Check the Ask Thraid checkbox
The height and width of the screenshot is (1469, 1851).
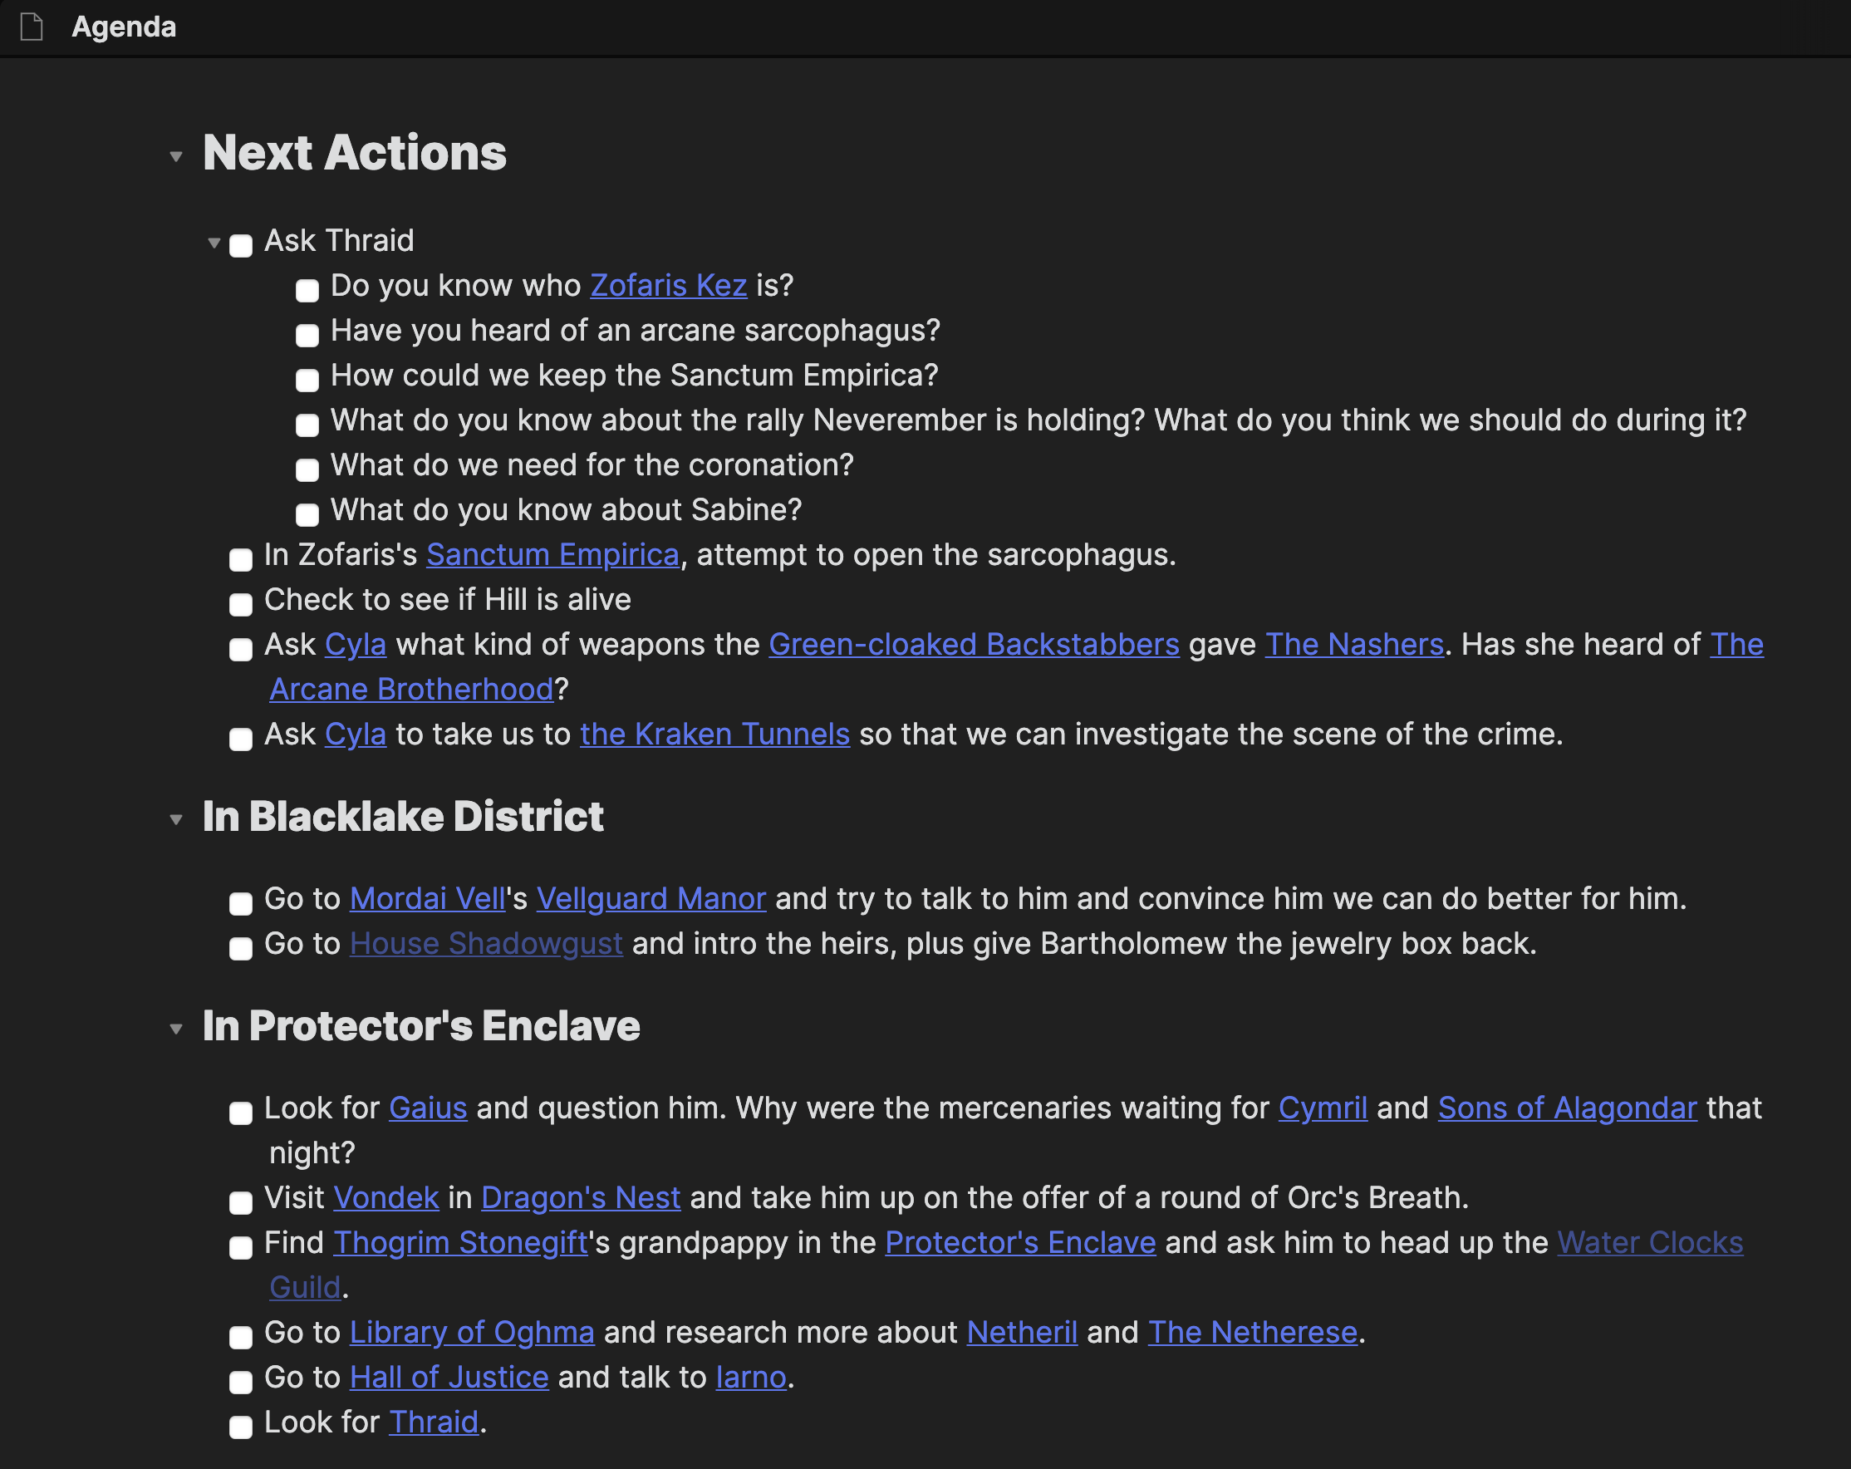[x=240, y=246]
